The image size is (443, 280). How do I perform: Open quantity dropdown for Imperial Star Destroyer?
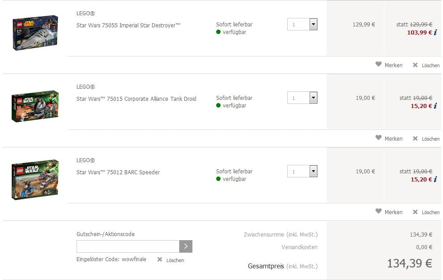tap(313, 24)
